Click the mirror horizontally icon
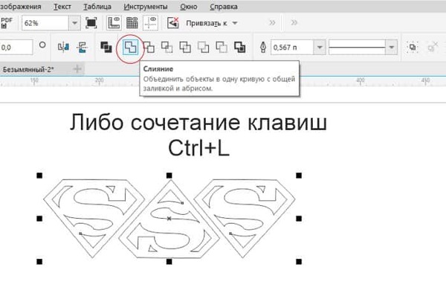Screen dimensions: 446x299 63,48
